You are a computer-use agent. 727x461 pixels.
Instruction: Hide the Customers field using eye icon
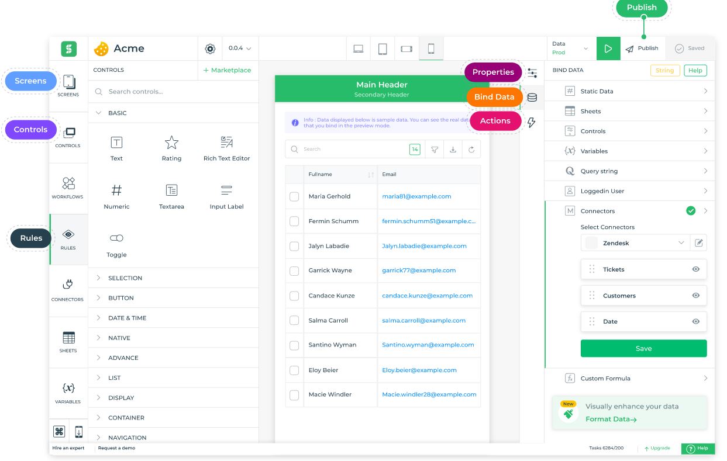pos(695,296)
